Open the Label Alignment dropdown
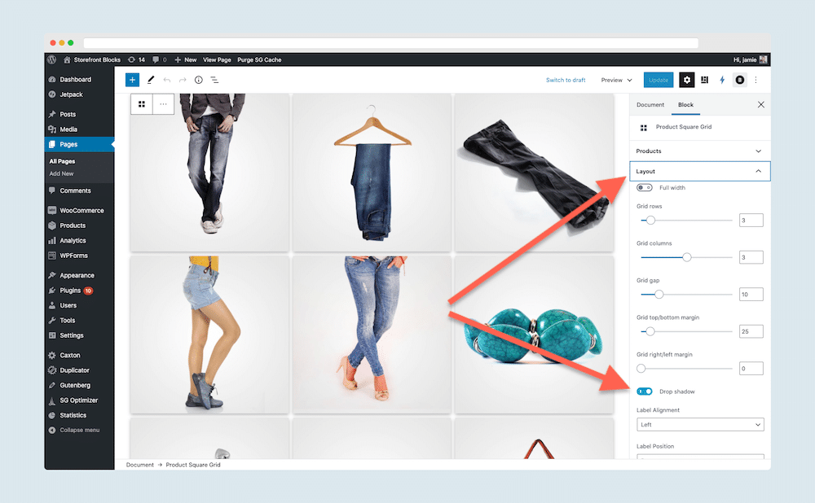This screenshot has width=815, height=503. pos(700,425)
